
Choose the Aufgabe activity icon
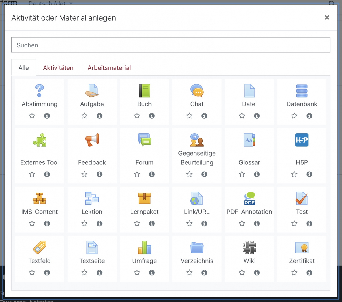(x=92, y=91)
